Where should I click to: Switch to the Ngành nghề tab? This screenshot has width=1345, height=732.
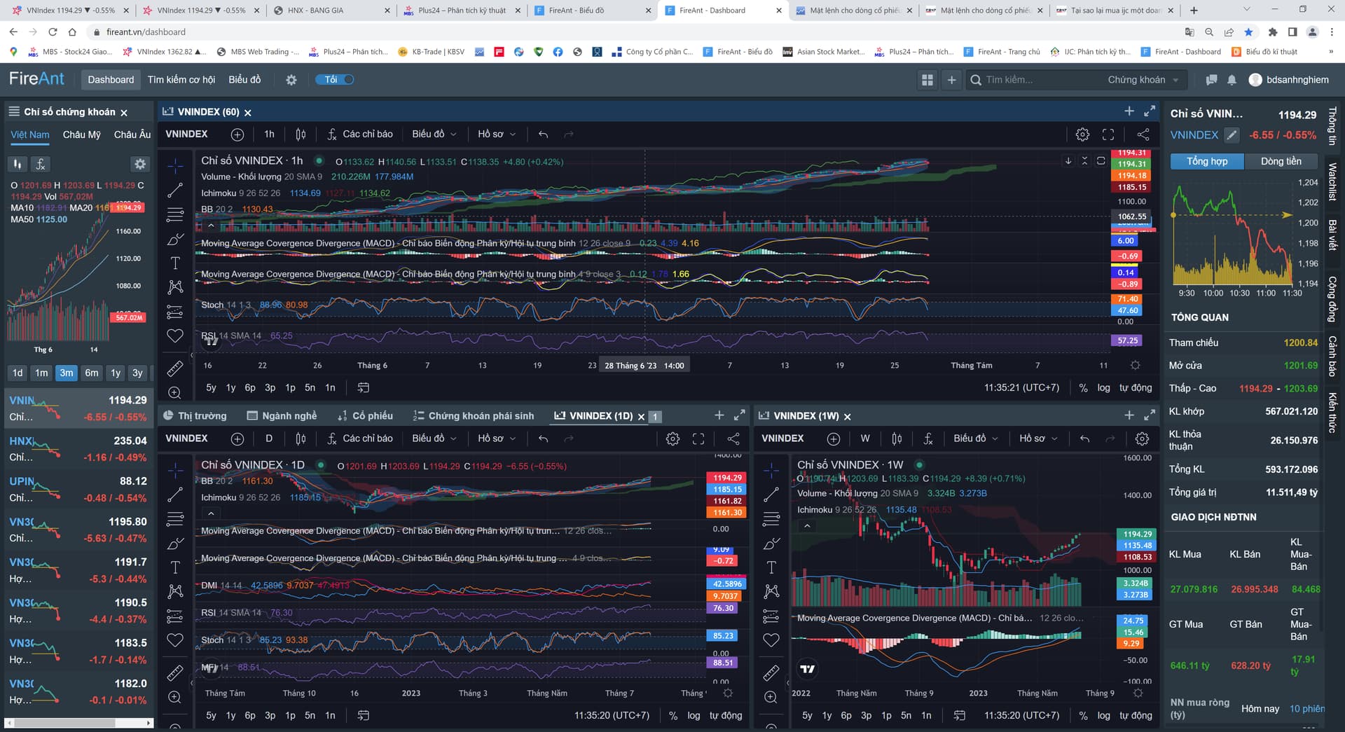point(282,416)
